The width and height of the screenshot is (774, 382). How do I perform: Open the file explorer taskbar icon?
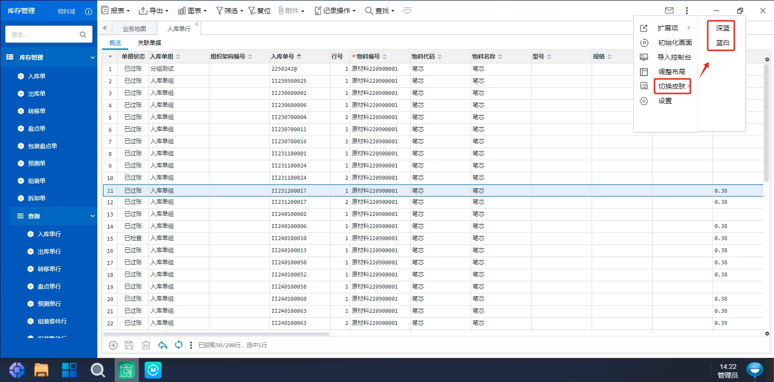click(41, 370)
